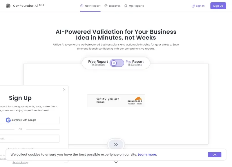The image size is (232, 167).
Task: View the Refund Policy link
Action: 20,162
